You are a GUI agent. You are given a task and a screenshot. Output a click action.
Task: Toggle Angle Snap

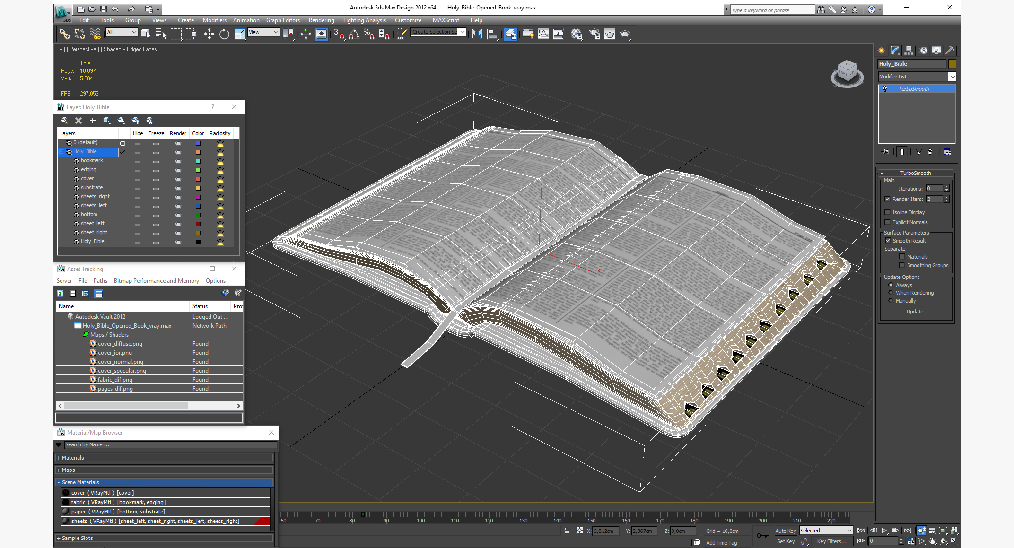[x=354, y=34]
